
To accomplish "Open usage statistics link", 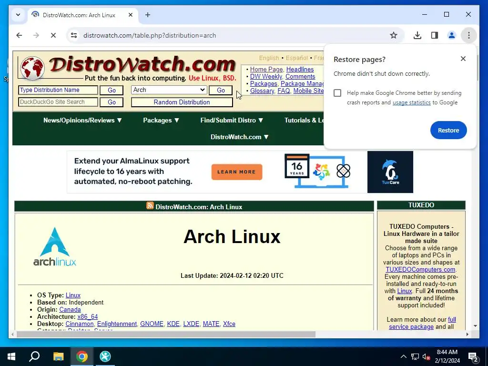I will pos(411,102).
